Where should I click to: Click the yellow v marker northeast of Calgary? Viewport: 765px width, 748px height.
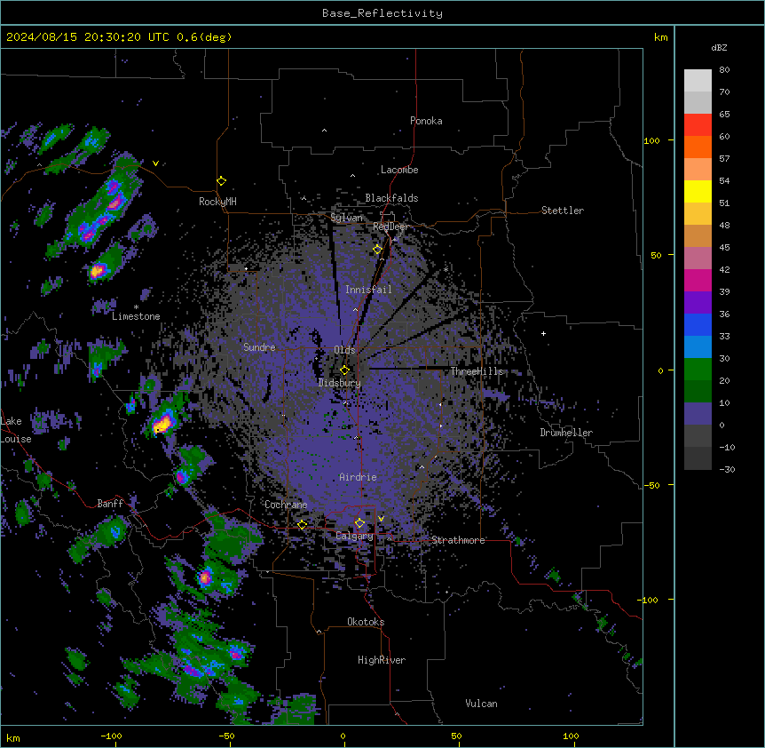(x=381, y=519)
